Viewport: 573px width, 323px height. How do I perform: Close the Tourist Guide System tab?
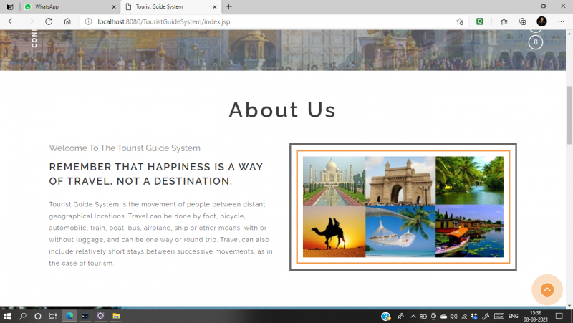[x=214, y=6]
